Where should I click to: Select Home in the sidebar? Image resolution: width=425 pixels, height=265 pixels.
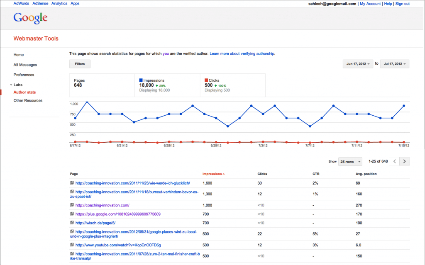tap(19, 55)
